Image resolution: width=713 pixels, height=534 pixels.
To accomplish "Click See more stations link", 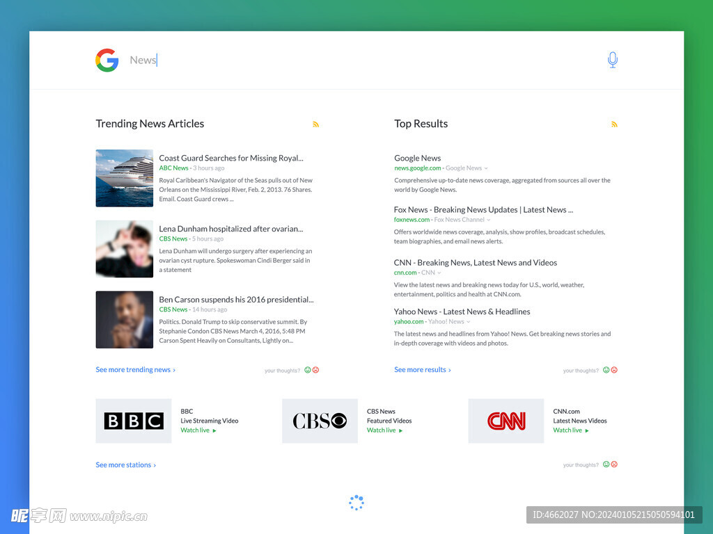I will click(125, 465).
